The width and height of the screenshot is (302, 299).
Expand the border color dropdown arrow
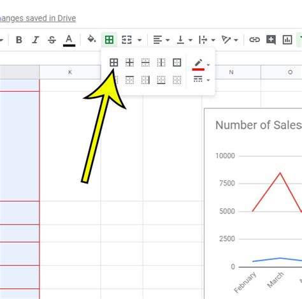point(208,65)
